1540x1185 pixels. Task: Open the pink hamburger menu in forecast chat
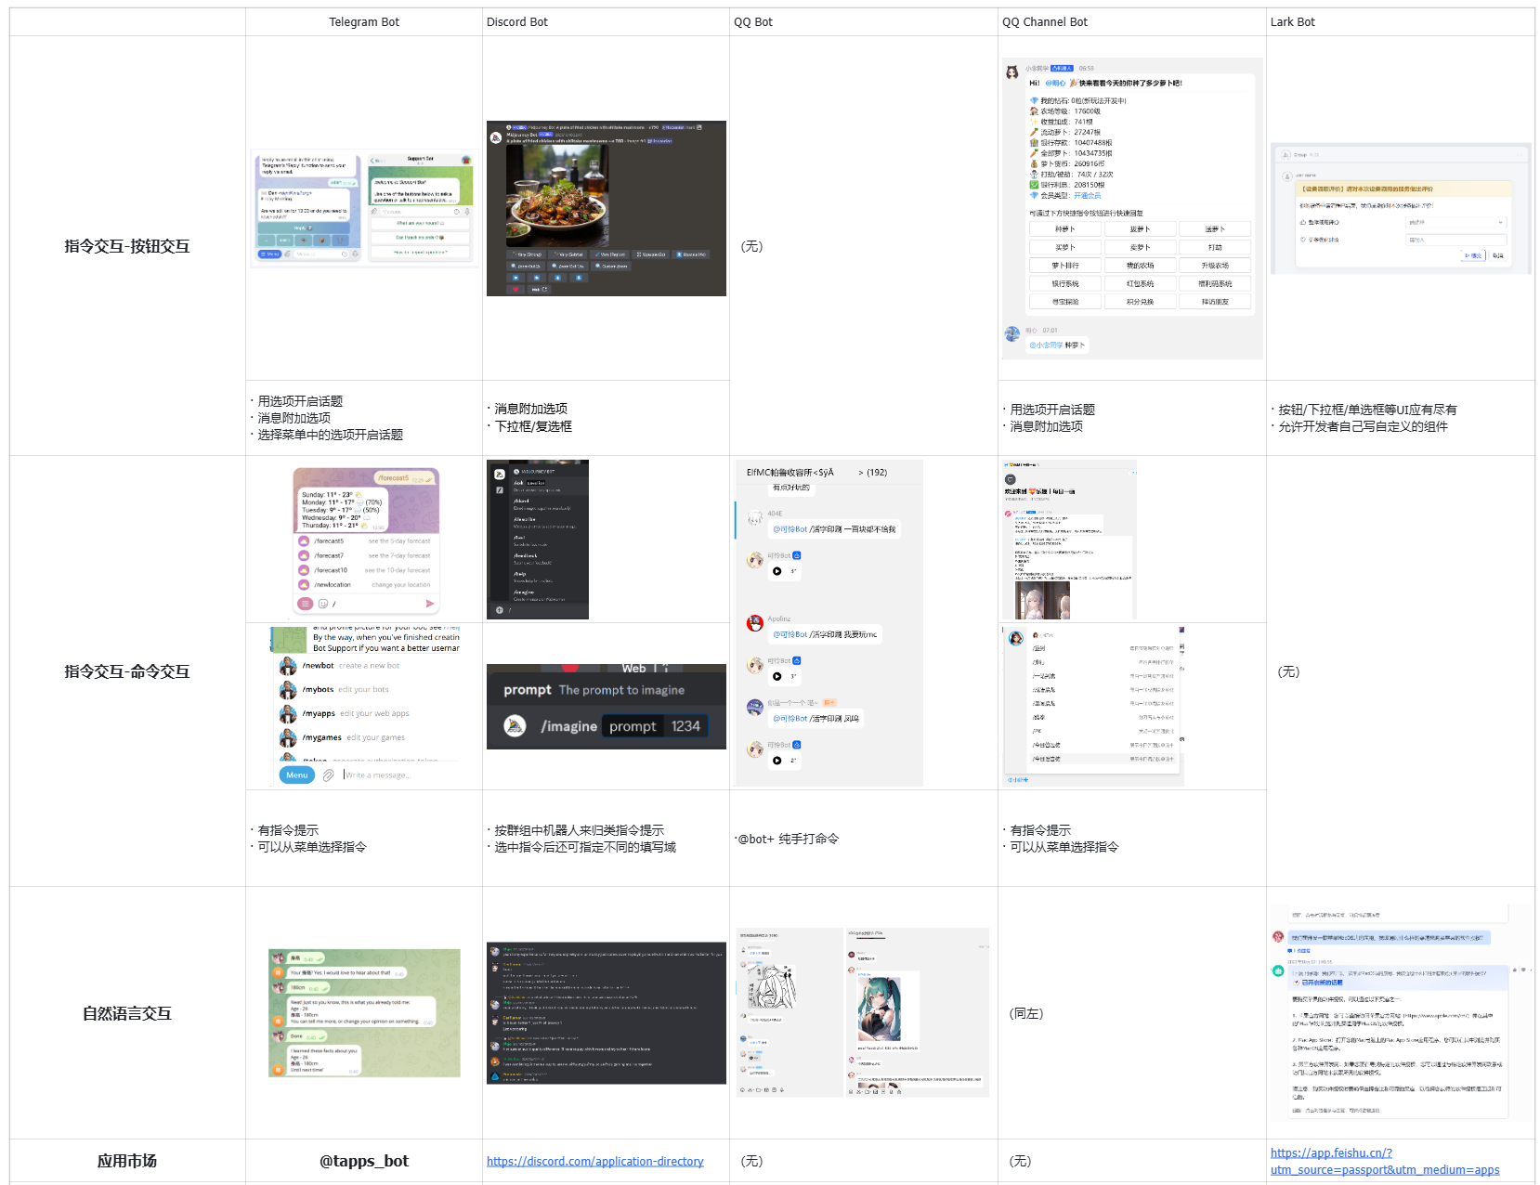[305, 604]
